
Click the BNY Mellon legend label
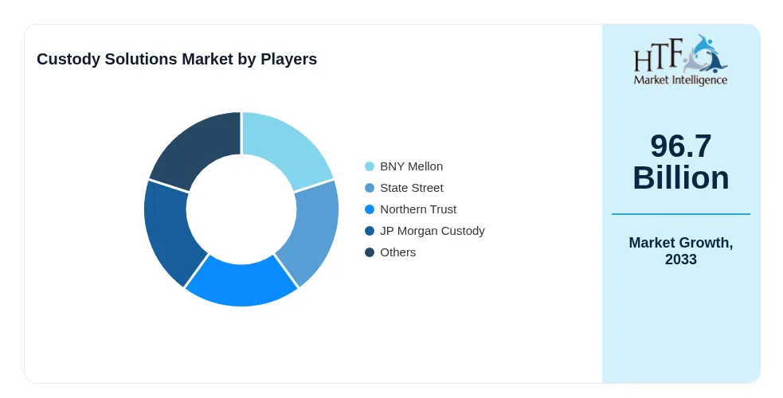point(412,166)
